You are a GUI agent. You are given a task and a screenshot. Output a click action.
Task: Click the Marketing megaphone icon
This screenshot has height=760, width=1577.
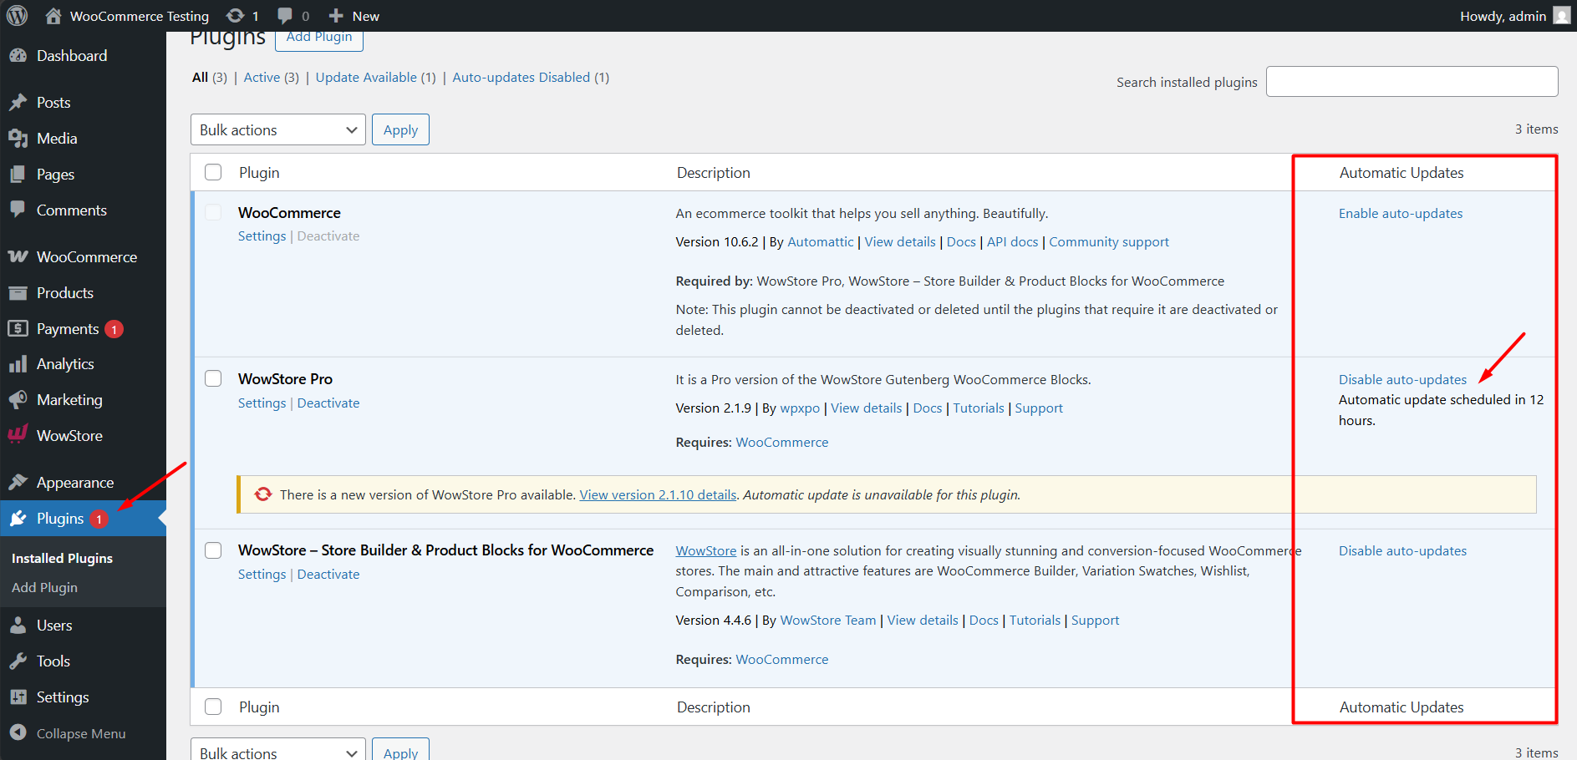(x=18, y=400)
